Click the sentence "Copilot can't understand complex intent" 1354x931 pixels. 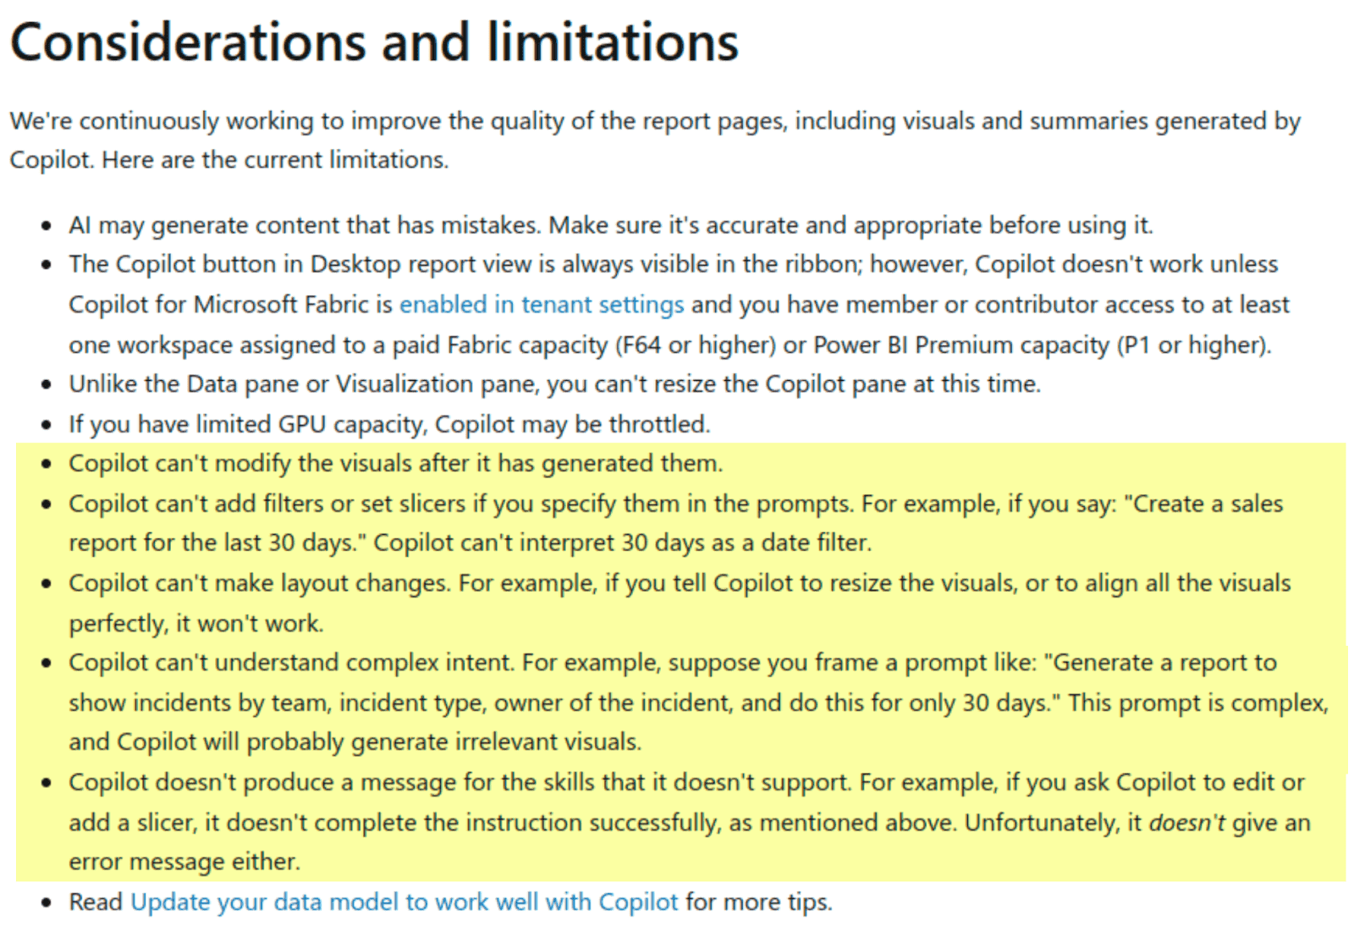[x=291, y=663]
